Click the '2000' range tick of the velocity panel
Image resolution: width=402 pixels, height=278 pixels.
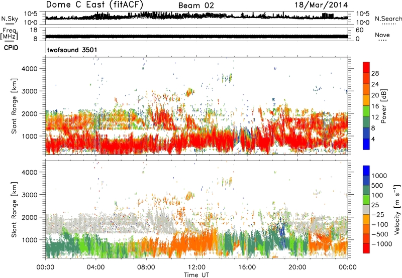(x=30, y=217)
